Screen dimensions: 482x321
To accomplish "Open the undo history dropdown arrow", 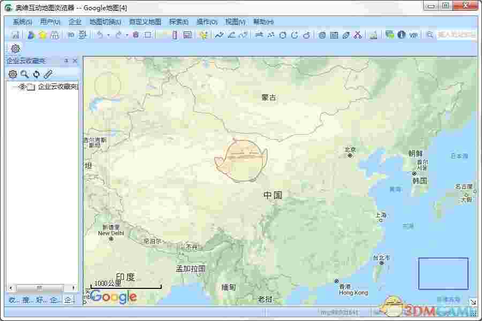I will 110,35.
